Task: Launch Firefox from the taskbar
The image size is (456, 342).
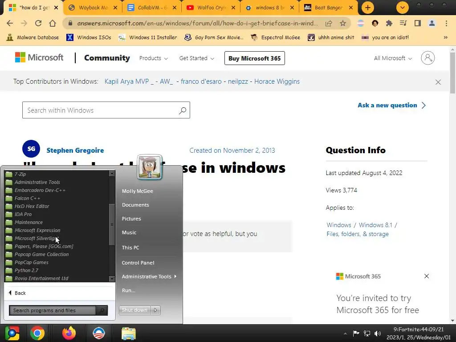Action: (69, 333)
